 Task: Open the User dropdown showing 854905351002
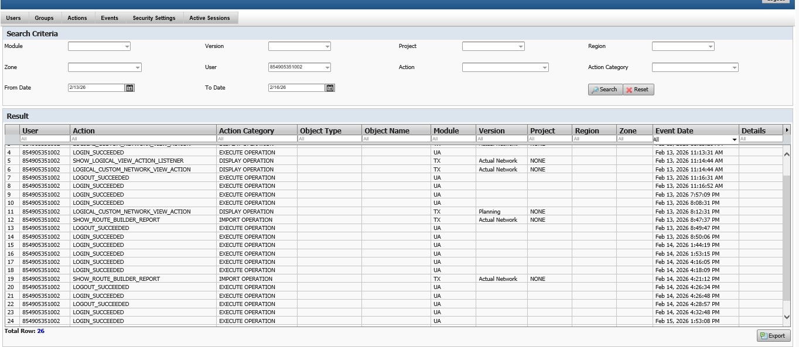pos(327,67)
